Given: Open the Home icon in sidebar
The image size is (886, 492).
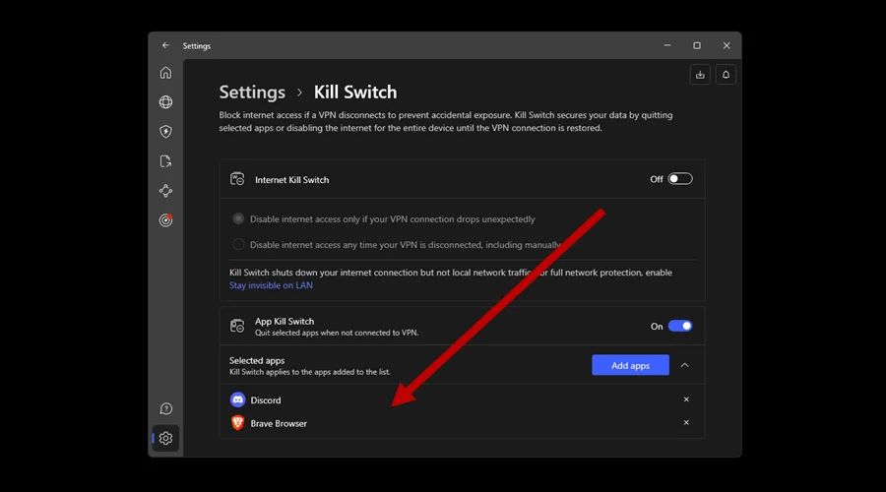Looking at the screenshot, I should (165, 73).
